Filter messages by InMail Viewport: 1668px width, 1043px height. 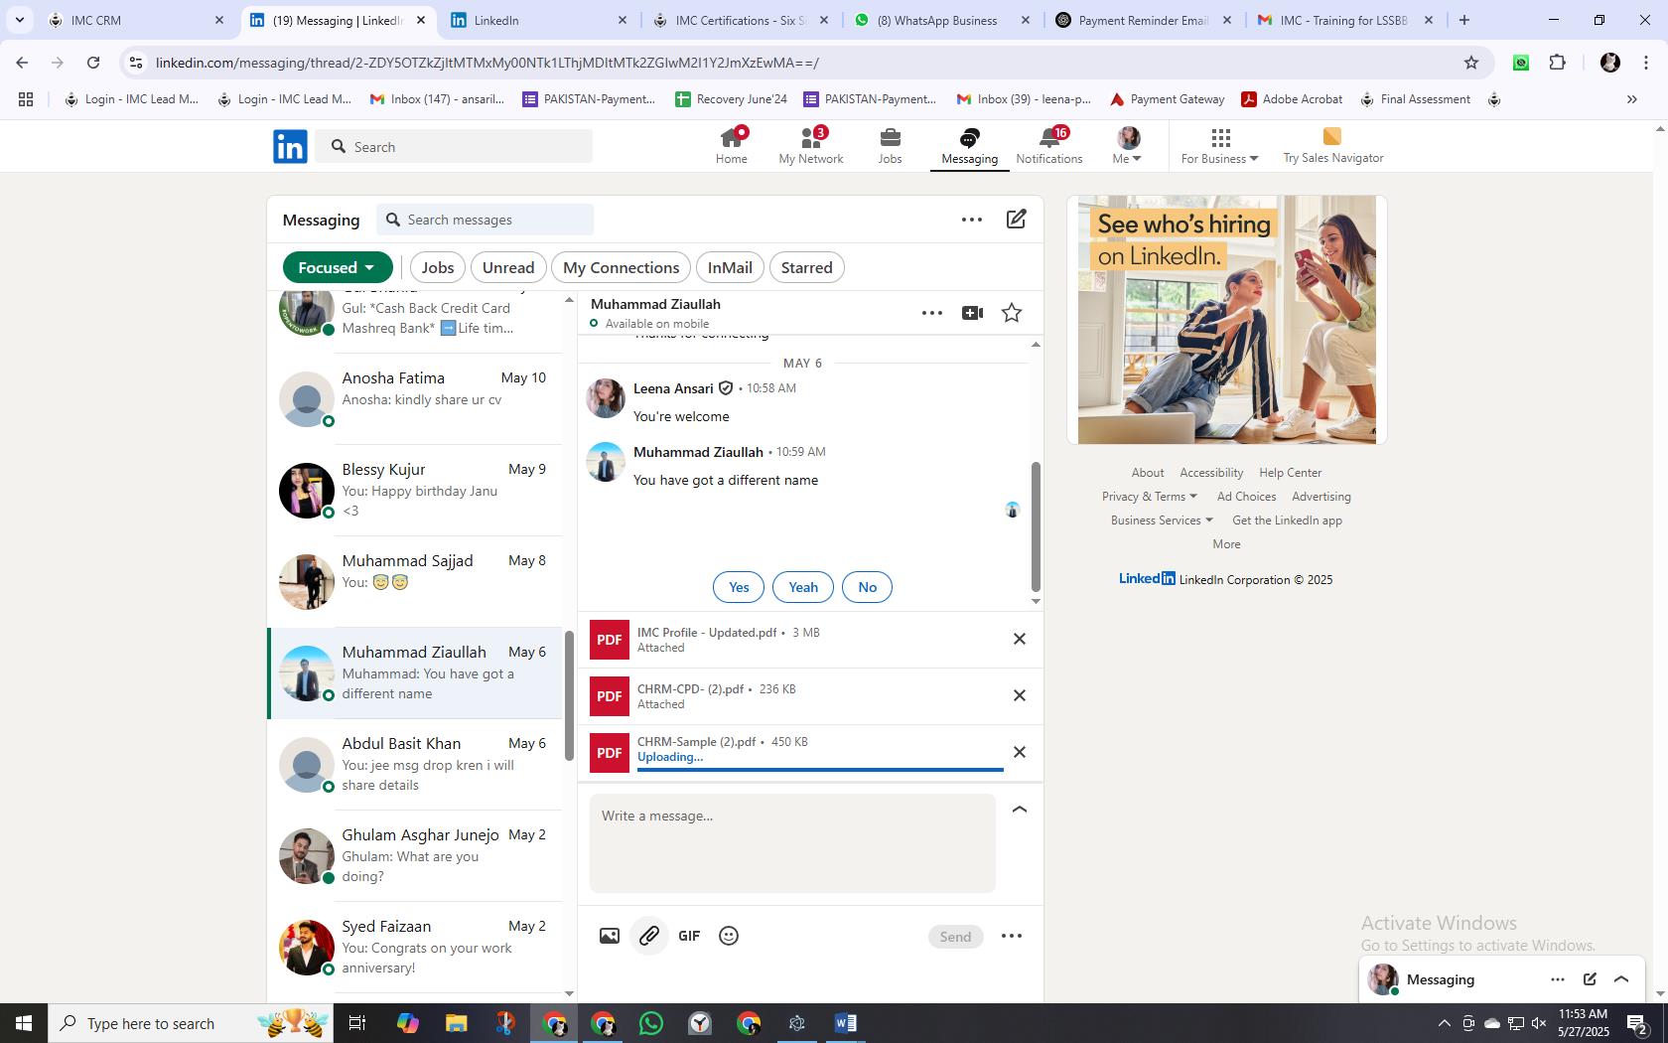(x=730, y=267)
